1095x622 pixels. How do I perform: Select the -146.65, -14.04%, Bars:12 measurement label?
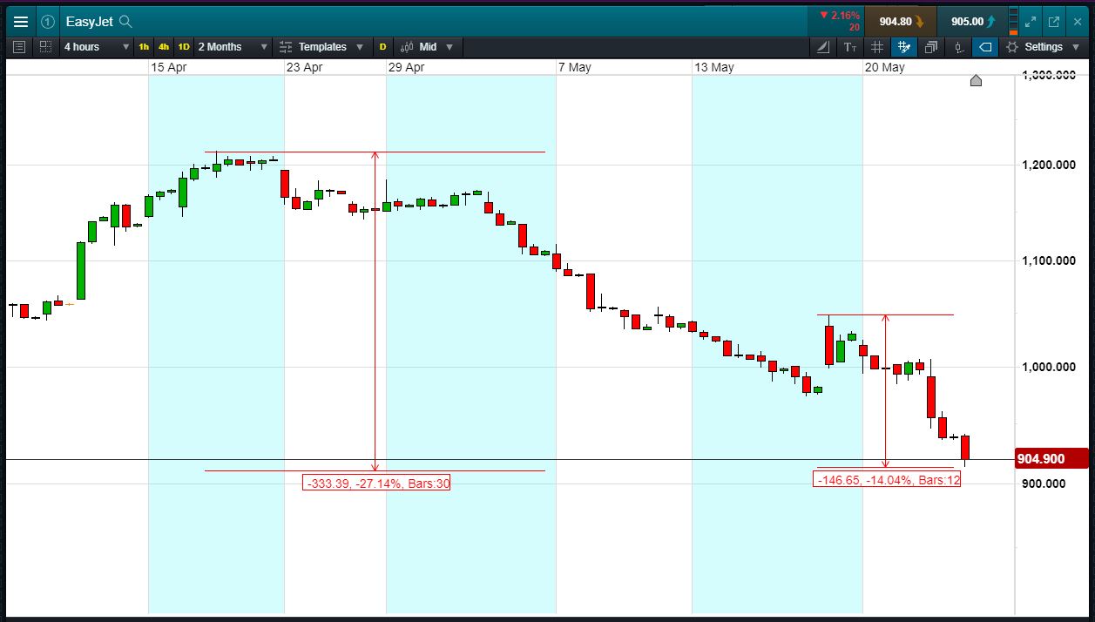point(887,479)
